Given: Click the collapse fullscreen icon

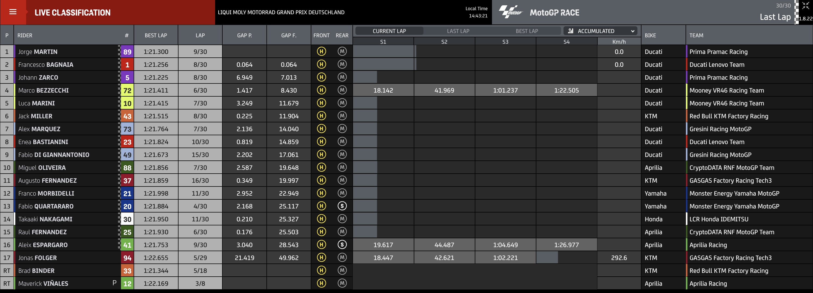Looking at the screenshot, I should click(x=805, y=6).
